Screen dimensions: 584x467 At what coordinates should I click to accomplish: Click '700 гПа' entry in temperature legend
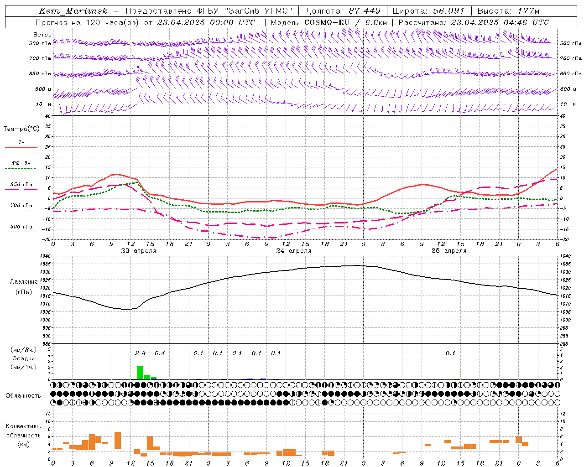21,205
